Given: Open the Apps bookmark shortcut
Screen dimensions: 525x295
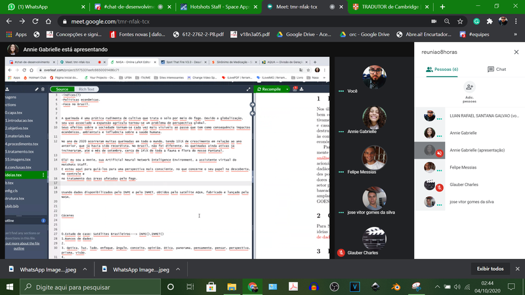Looking at the screenshot, I should 16,35.
